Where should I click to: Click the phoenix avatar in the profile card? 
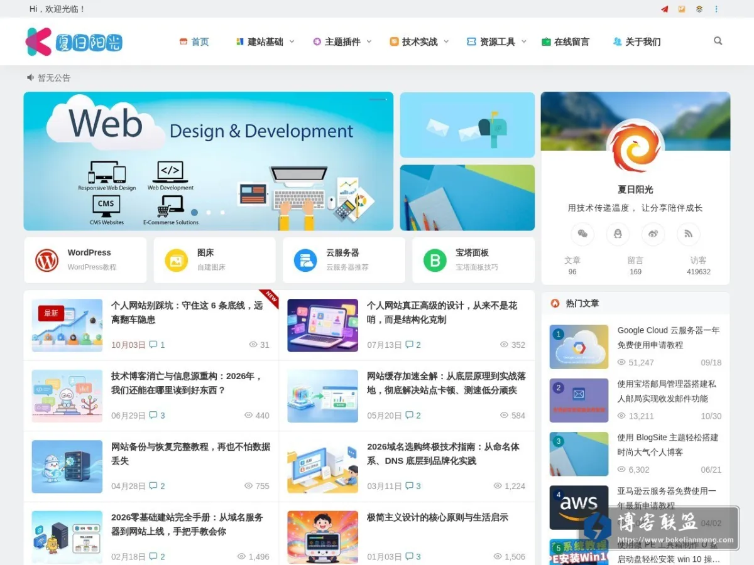635,148
